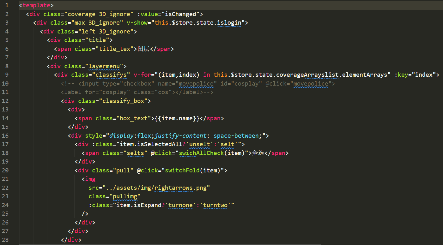Click the box_text class name
443x245 pixels.
[134, 118]
